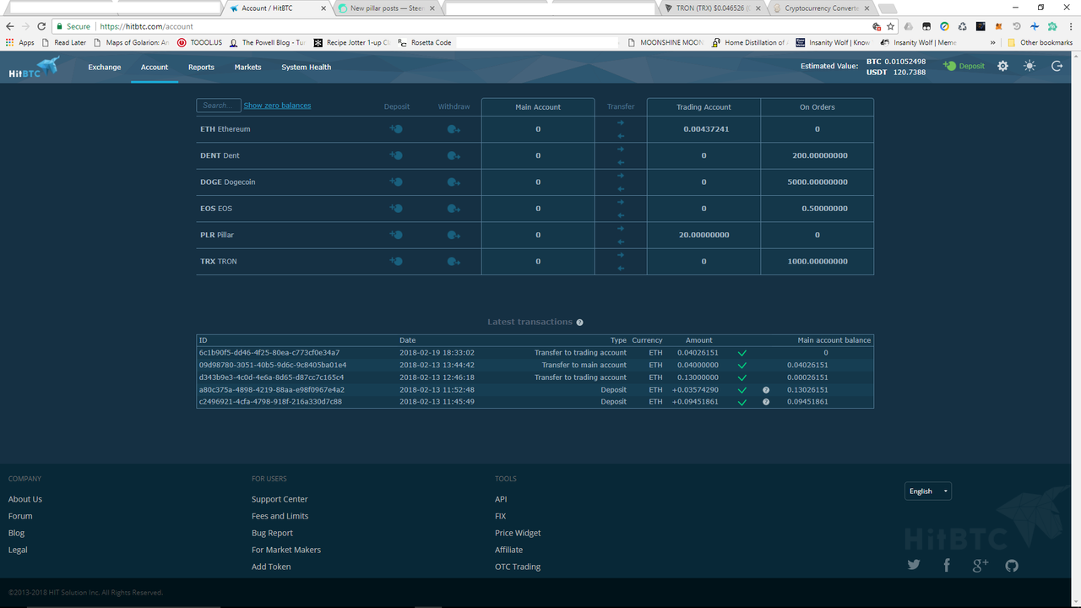Switch to the TRON (TRX) browser tab
This screenshot has width=1081, height=608.
coord(712,8)
